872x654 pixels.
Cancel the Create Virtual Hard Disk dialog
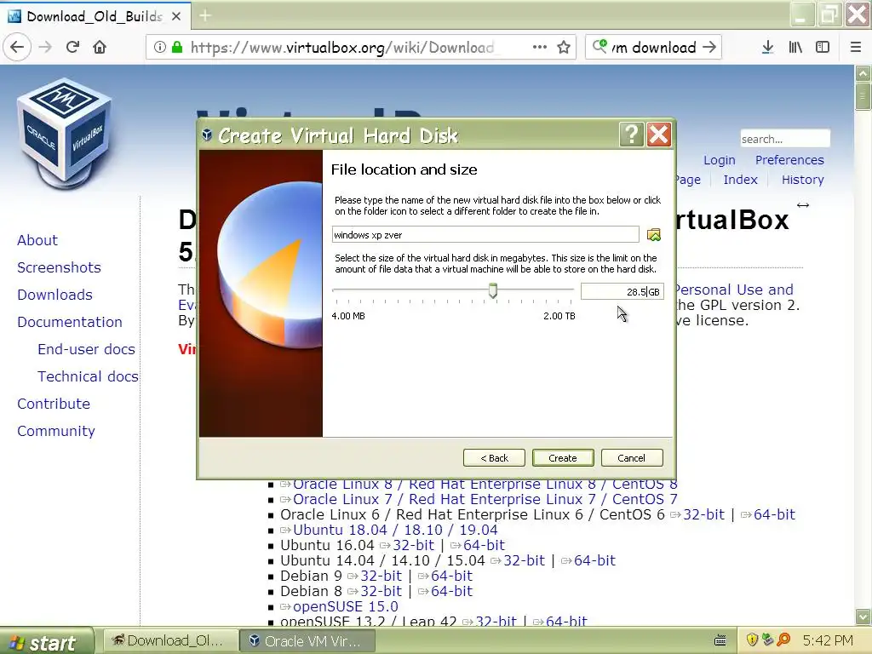coord(631,457)
